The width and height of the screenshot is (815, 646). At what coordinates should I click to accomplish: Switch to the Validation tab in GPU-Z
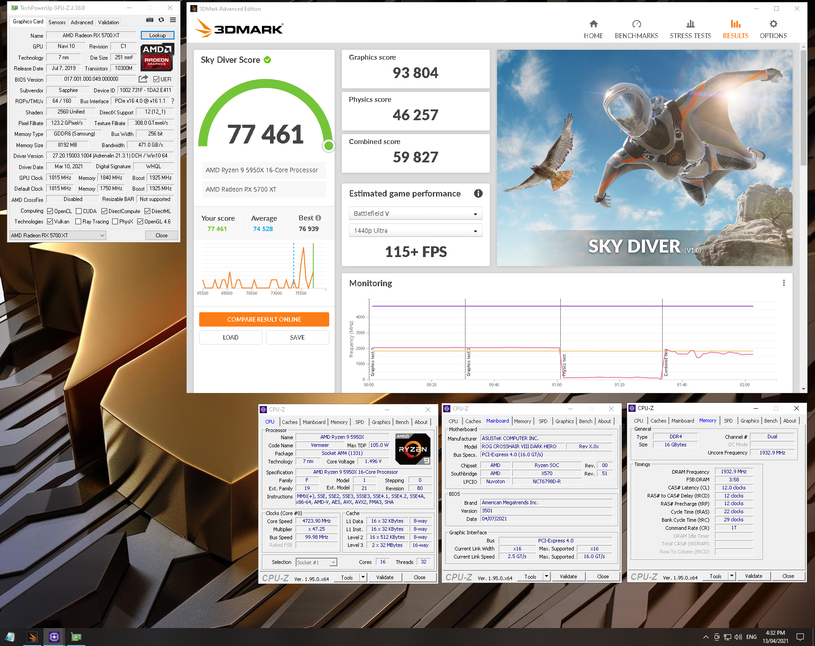[109, 22]
